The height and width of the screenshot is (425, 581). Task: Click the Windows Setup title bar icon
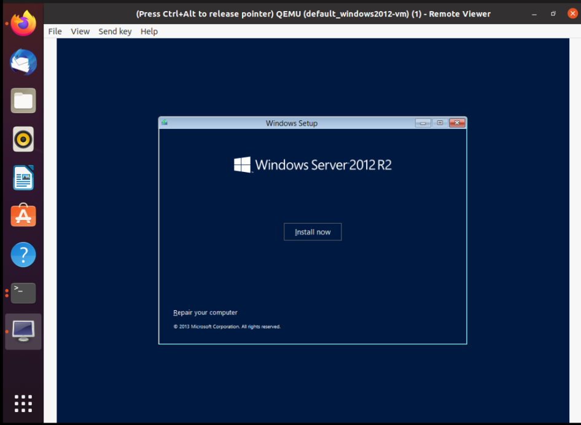pos(165,122)
